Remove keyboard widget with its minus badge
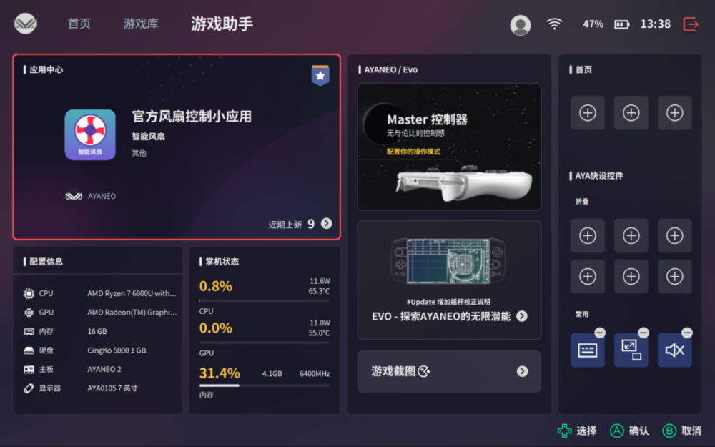The height and width of the screenshot is (447, 715). (600, 333)
